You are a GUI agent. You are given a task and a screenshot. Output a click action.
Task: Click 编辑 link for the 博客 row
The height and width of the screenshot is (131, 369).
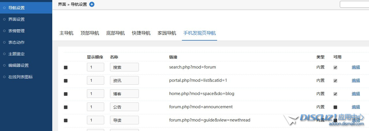point(356,94)
